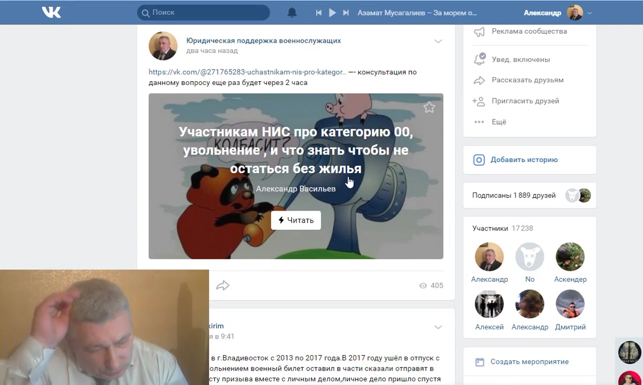This screenshot has height=385, width=643.
Task: Open Юридическая поддержка военнослужащих community name
Action: [264, 41]
